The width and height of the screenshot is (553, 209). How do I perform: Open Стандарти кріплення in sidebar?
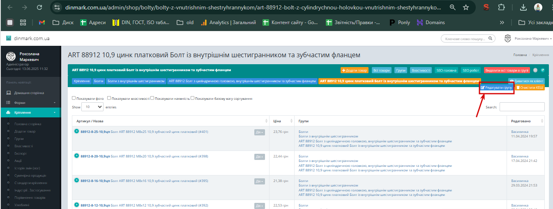tap(31, 183)
